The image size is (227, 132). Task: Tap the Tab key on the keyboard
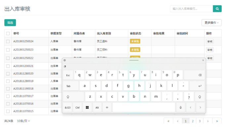pyautogui.click(x=71, y=86)
